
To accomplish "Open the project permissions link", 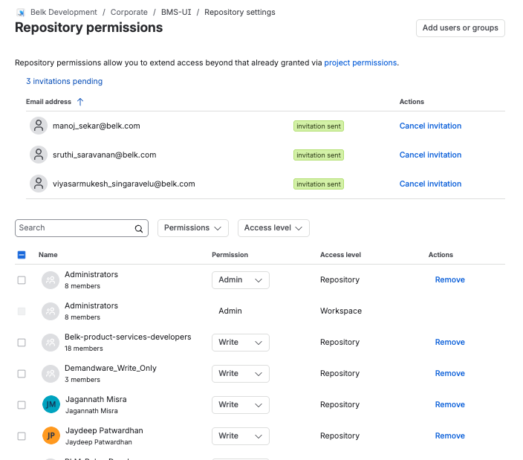I will (x=360, y=62).
